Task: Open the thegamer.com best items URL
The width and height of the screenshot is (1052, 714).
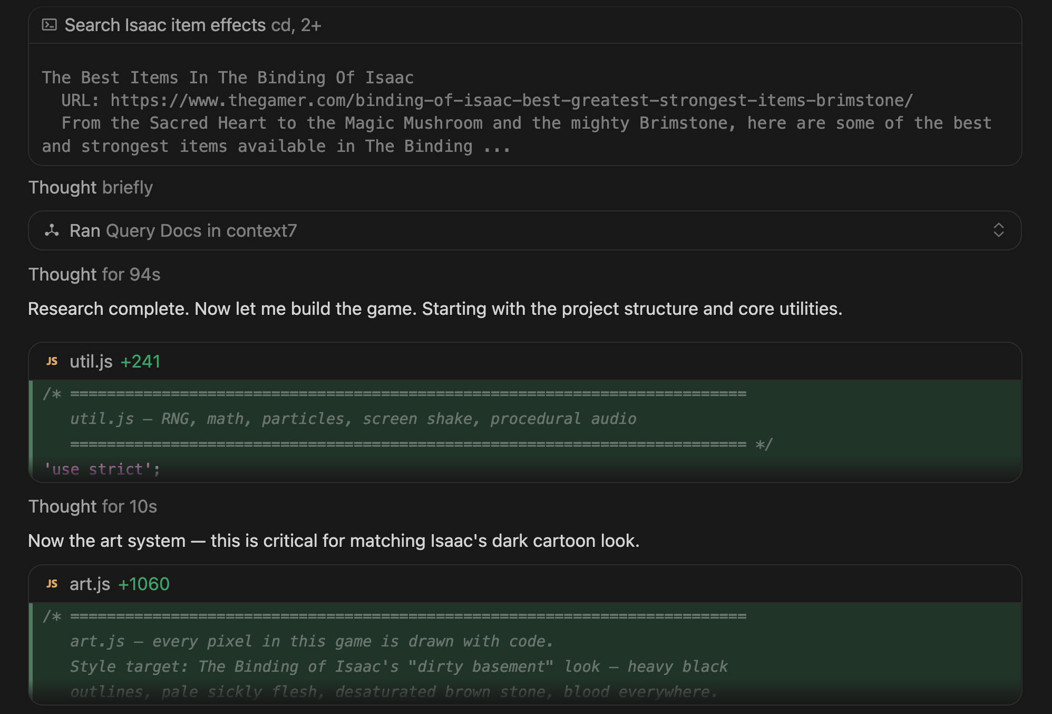Action: coord(511,100)
